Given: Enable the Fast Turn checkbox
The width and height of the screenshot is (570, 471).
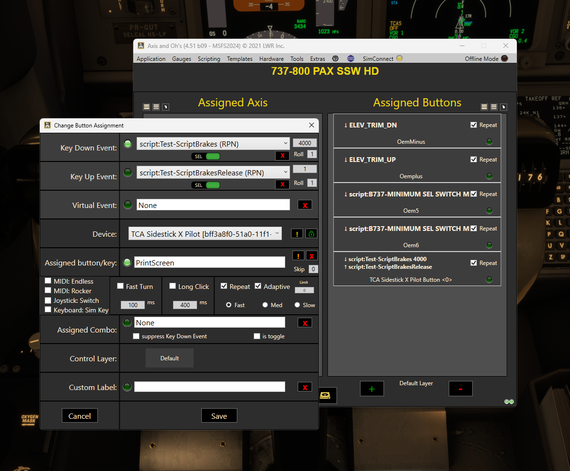Looking at the screenshot, I should [120, 286].
